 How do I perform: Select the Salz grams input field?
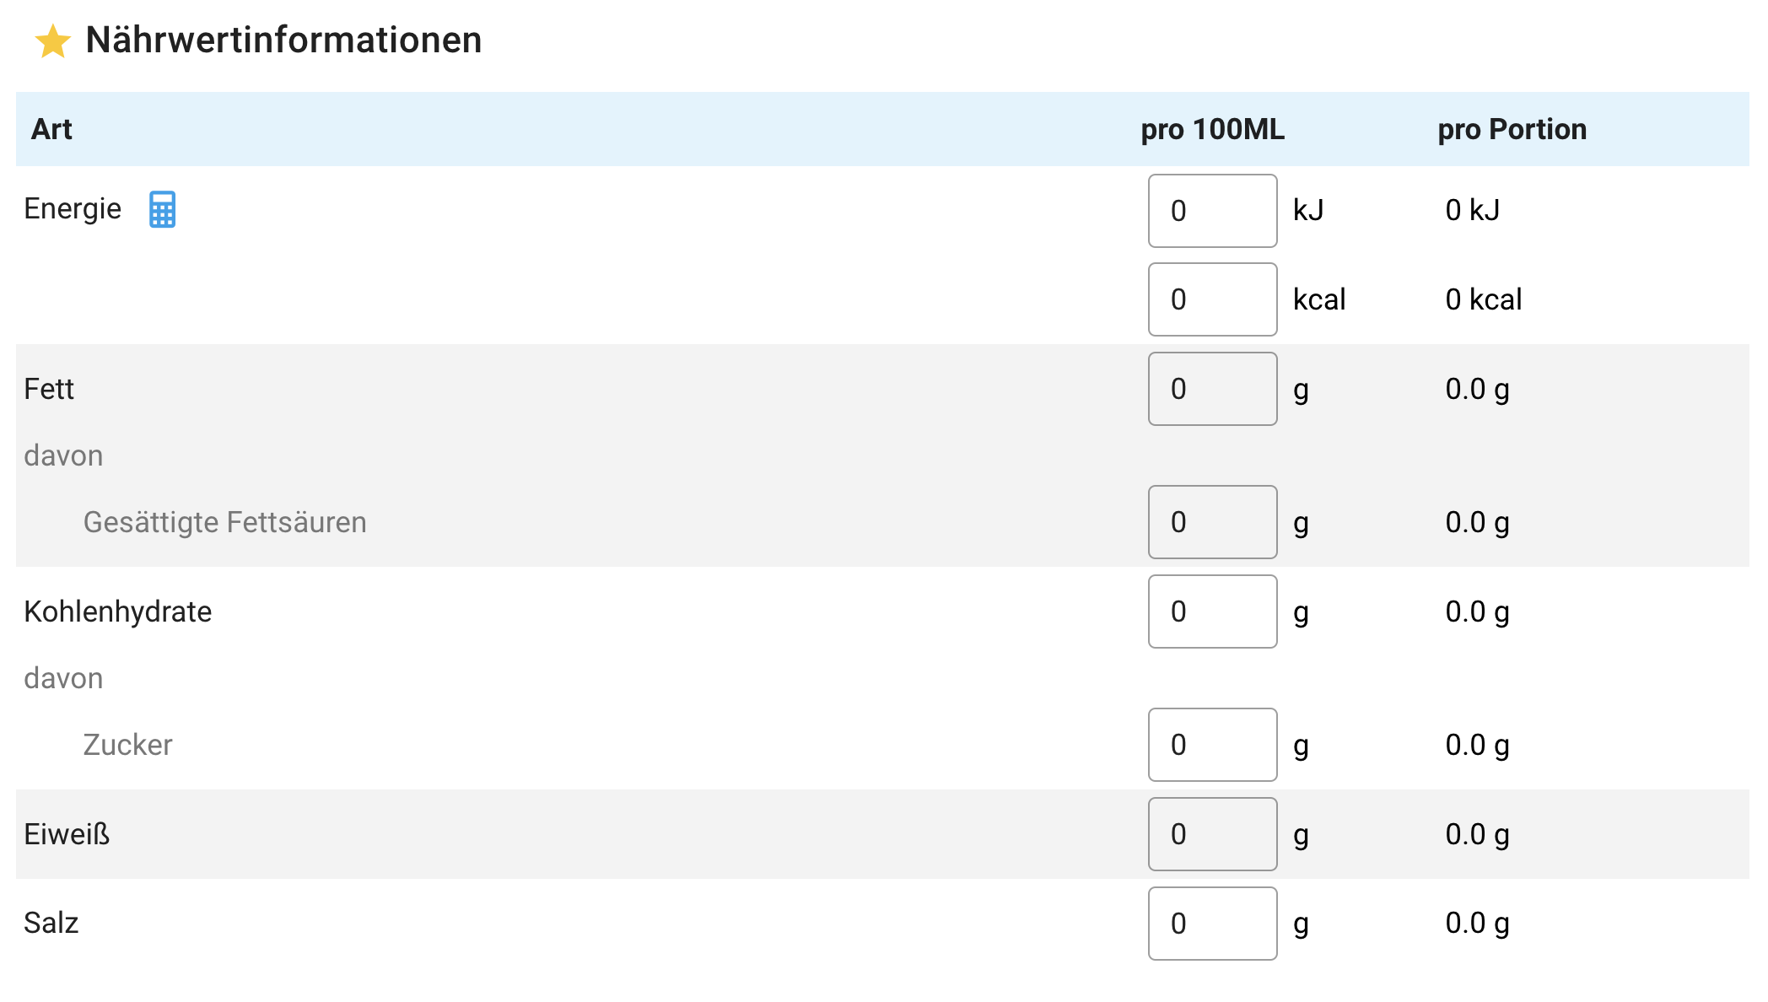1212,924
